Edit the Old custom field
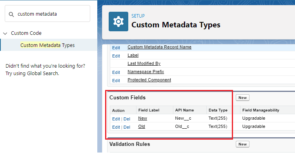295x158 pixels. (x=116, y=127)
